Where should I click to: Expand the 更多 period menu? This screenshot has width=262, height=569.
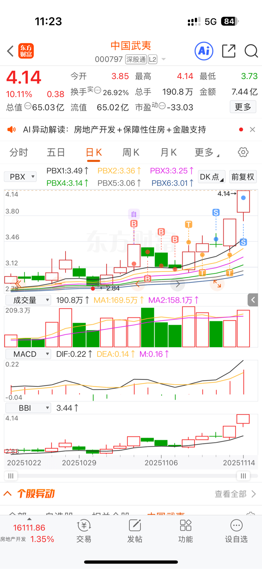[207, 152]
